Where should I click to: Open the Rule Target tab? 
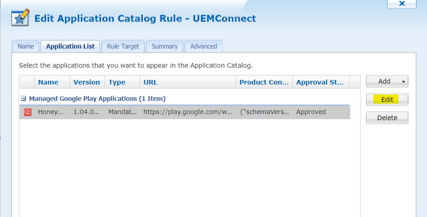123,46
